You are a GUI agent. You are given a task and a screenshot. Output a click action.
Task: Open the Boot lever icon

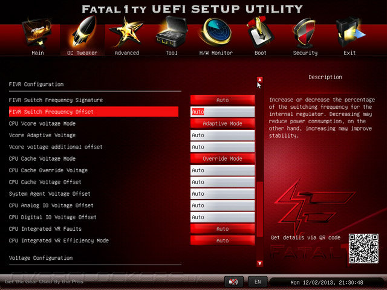(259, 33)
